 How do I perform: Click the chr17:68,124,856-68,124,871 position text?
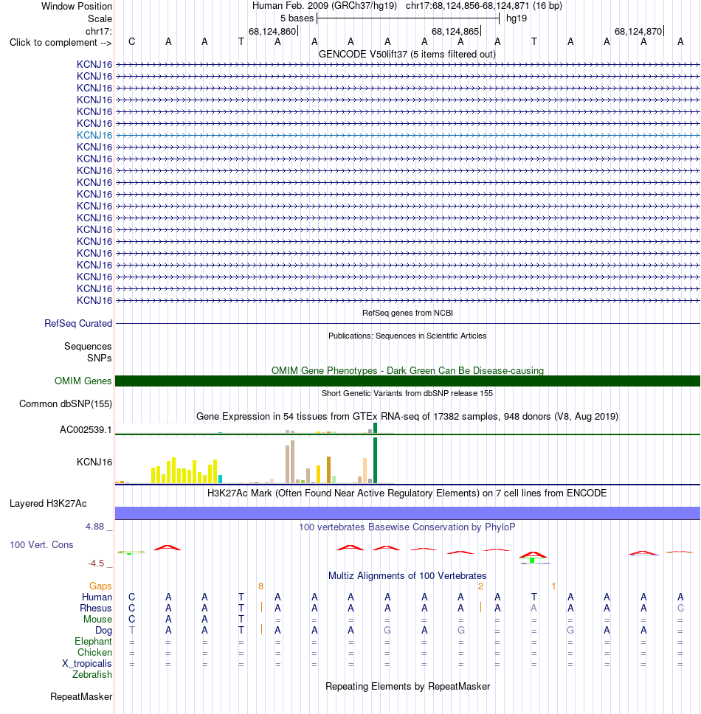click(x=484, y=6)
